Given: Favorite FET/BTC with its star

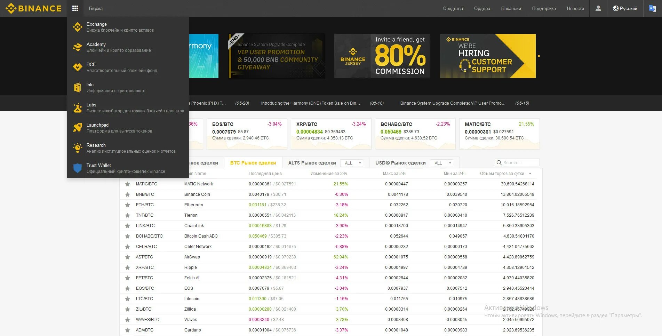Looking at the screenshot, I should (128, 278).
